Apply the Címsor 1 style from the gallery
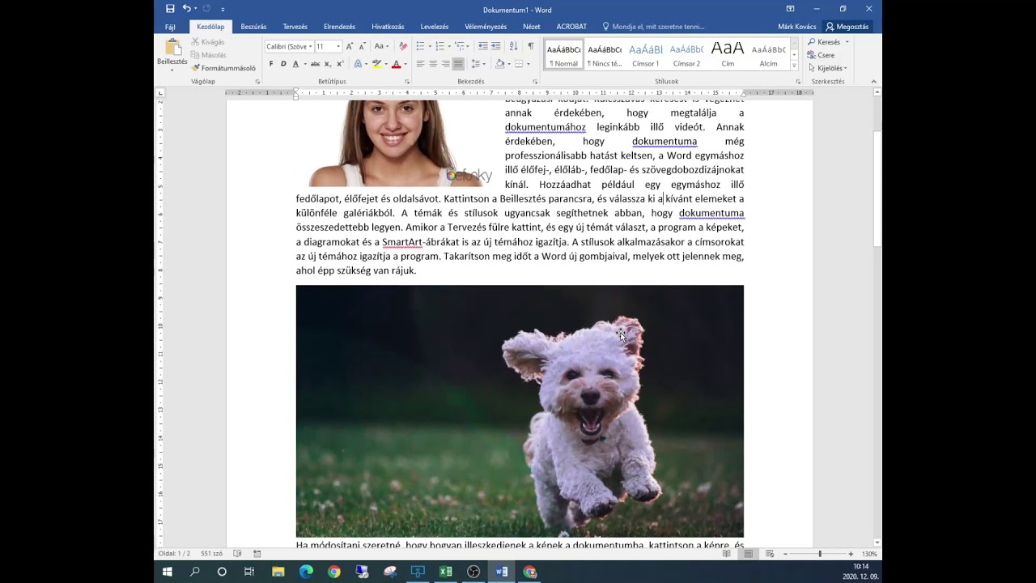Viewport: 1036px width, 583px height. [x=646, y=54]
